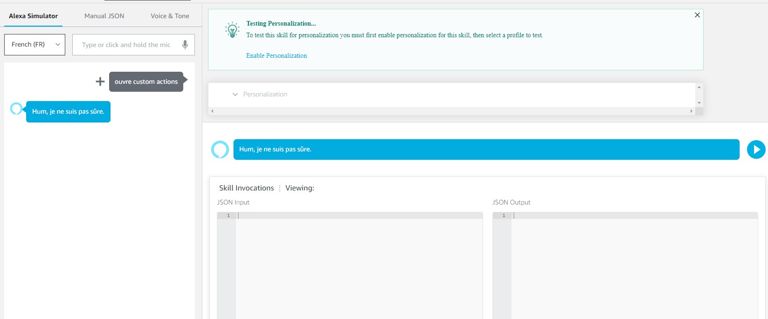Click the Alexa ring icon beside the chat reply
This screenshot has width=768, height=319.
coord(16,109)
